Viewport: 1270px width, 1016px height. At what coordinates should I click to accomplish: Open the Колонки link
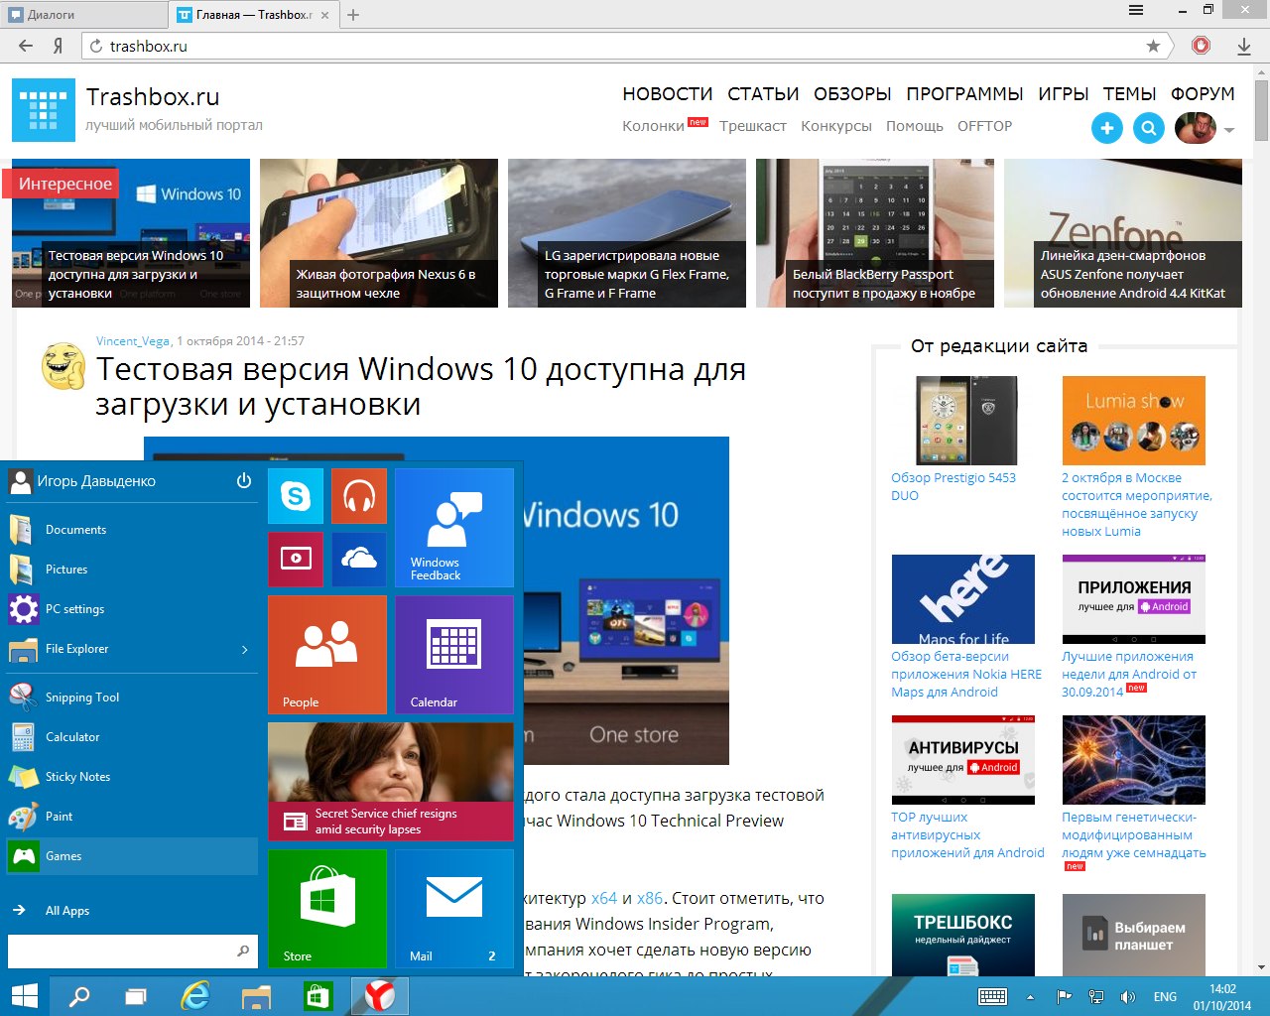[653, 126]
